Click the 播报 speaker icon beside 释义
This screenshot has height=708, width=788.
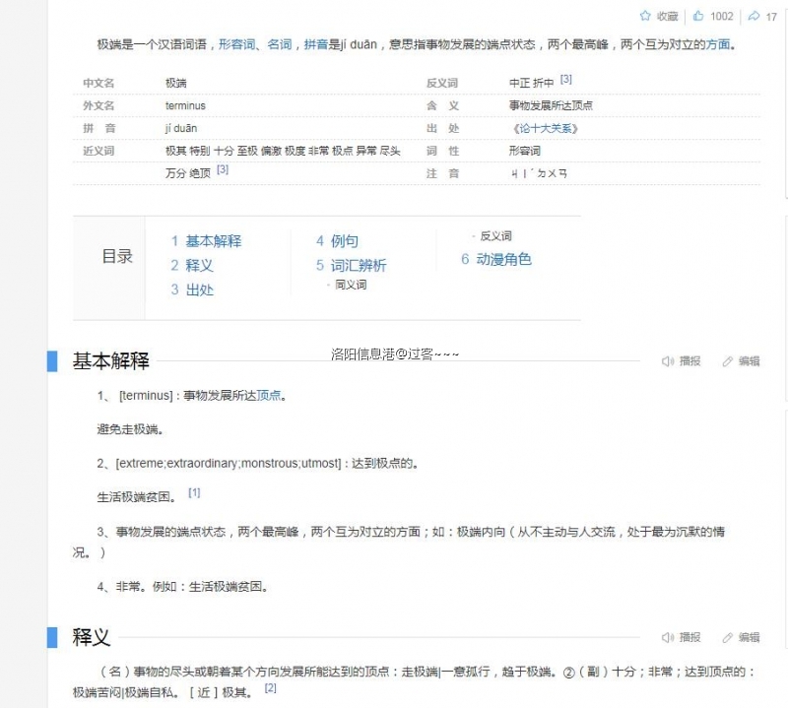668,637
